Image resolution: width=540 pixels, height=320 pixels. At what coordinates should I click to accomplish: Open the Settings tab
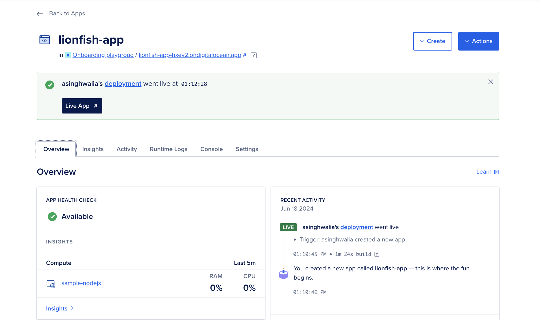click(x=247, y=149)
